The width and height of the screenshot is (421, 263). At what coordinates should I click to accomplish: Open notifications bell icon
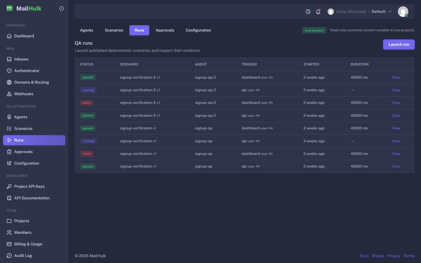(318, 12)
